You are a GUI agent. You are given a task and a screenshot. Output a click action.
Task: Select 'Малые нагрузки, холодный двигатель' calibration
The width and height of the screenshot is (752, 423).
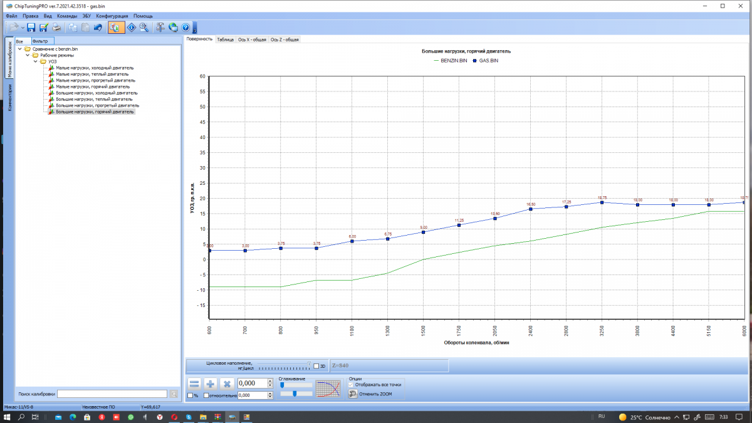coord(94,68)
